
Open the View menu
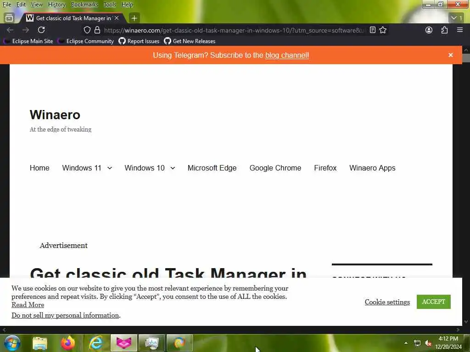point(37,5)
